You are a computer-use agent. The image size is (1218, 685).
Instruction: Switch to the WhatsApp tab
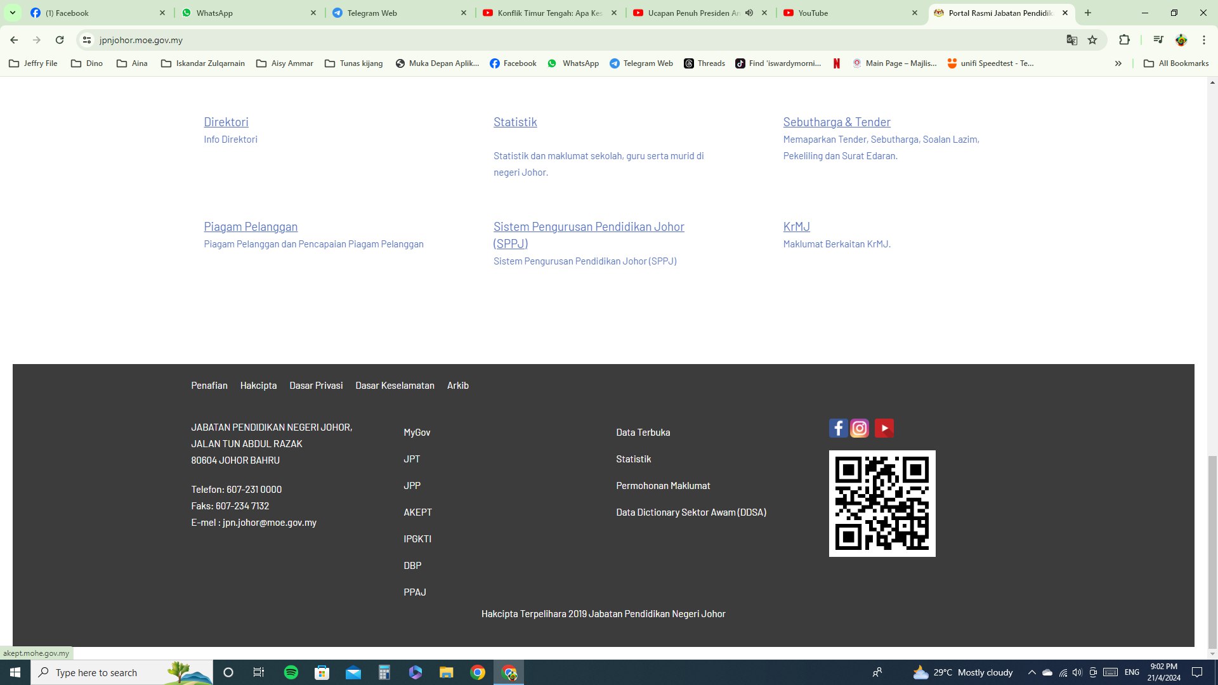coord(214,13)
